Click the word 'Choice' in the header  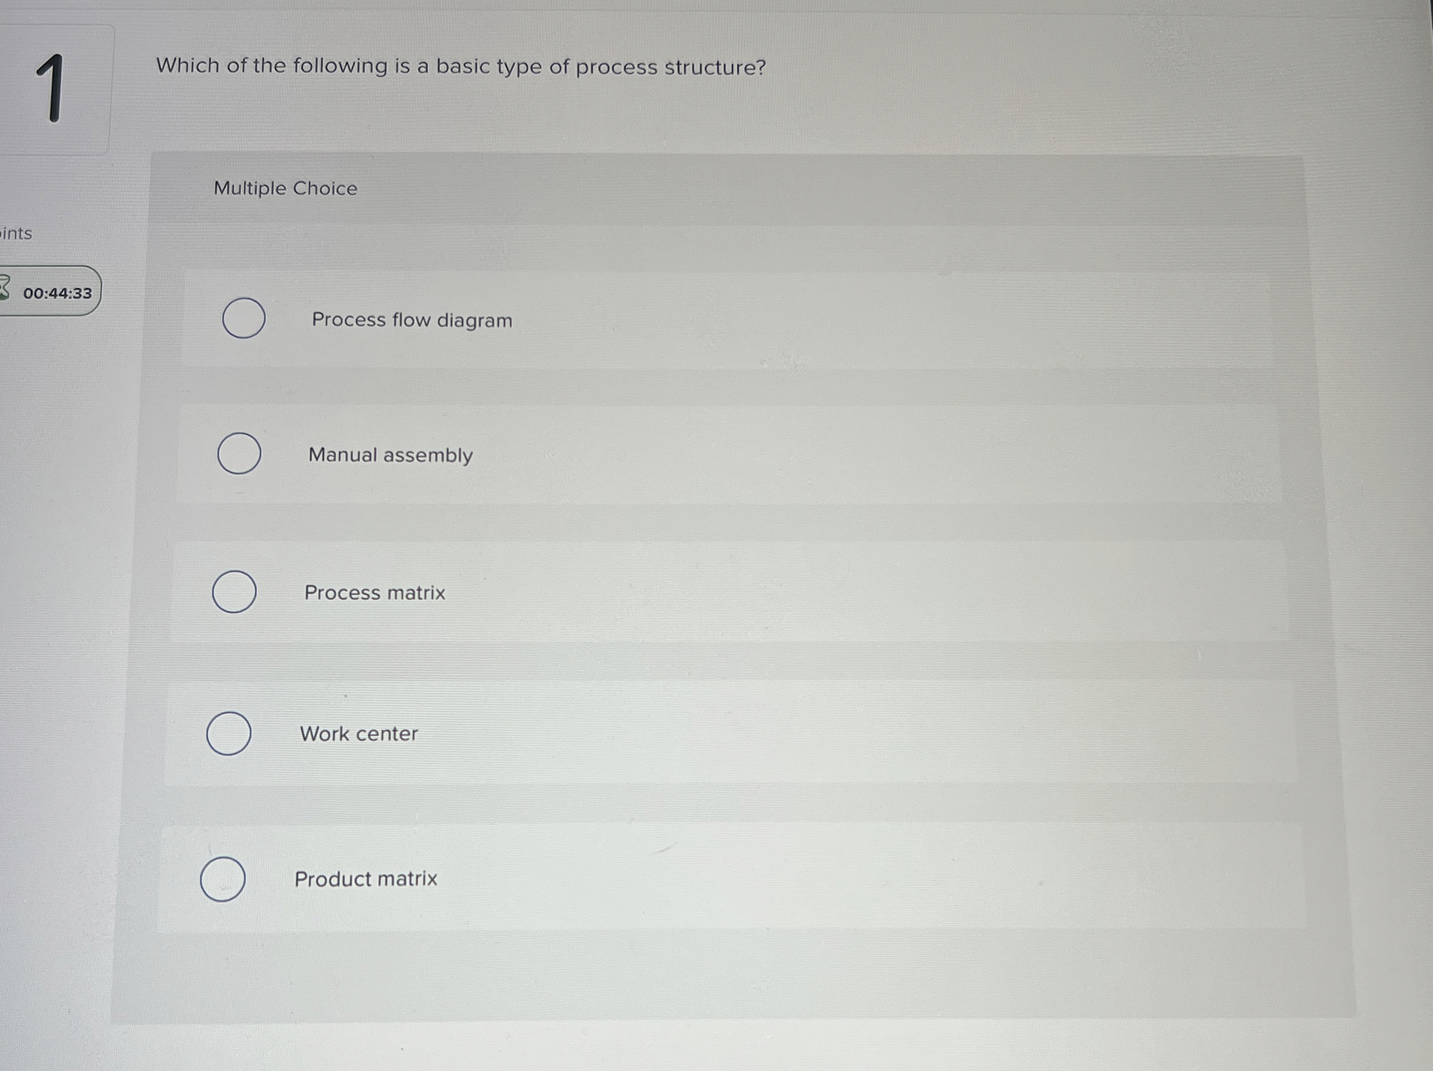tap(324, 188)
